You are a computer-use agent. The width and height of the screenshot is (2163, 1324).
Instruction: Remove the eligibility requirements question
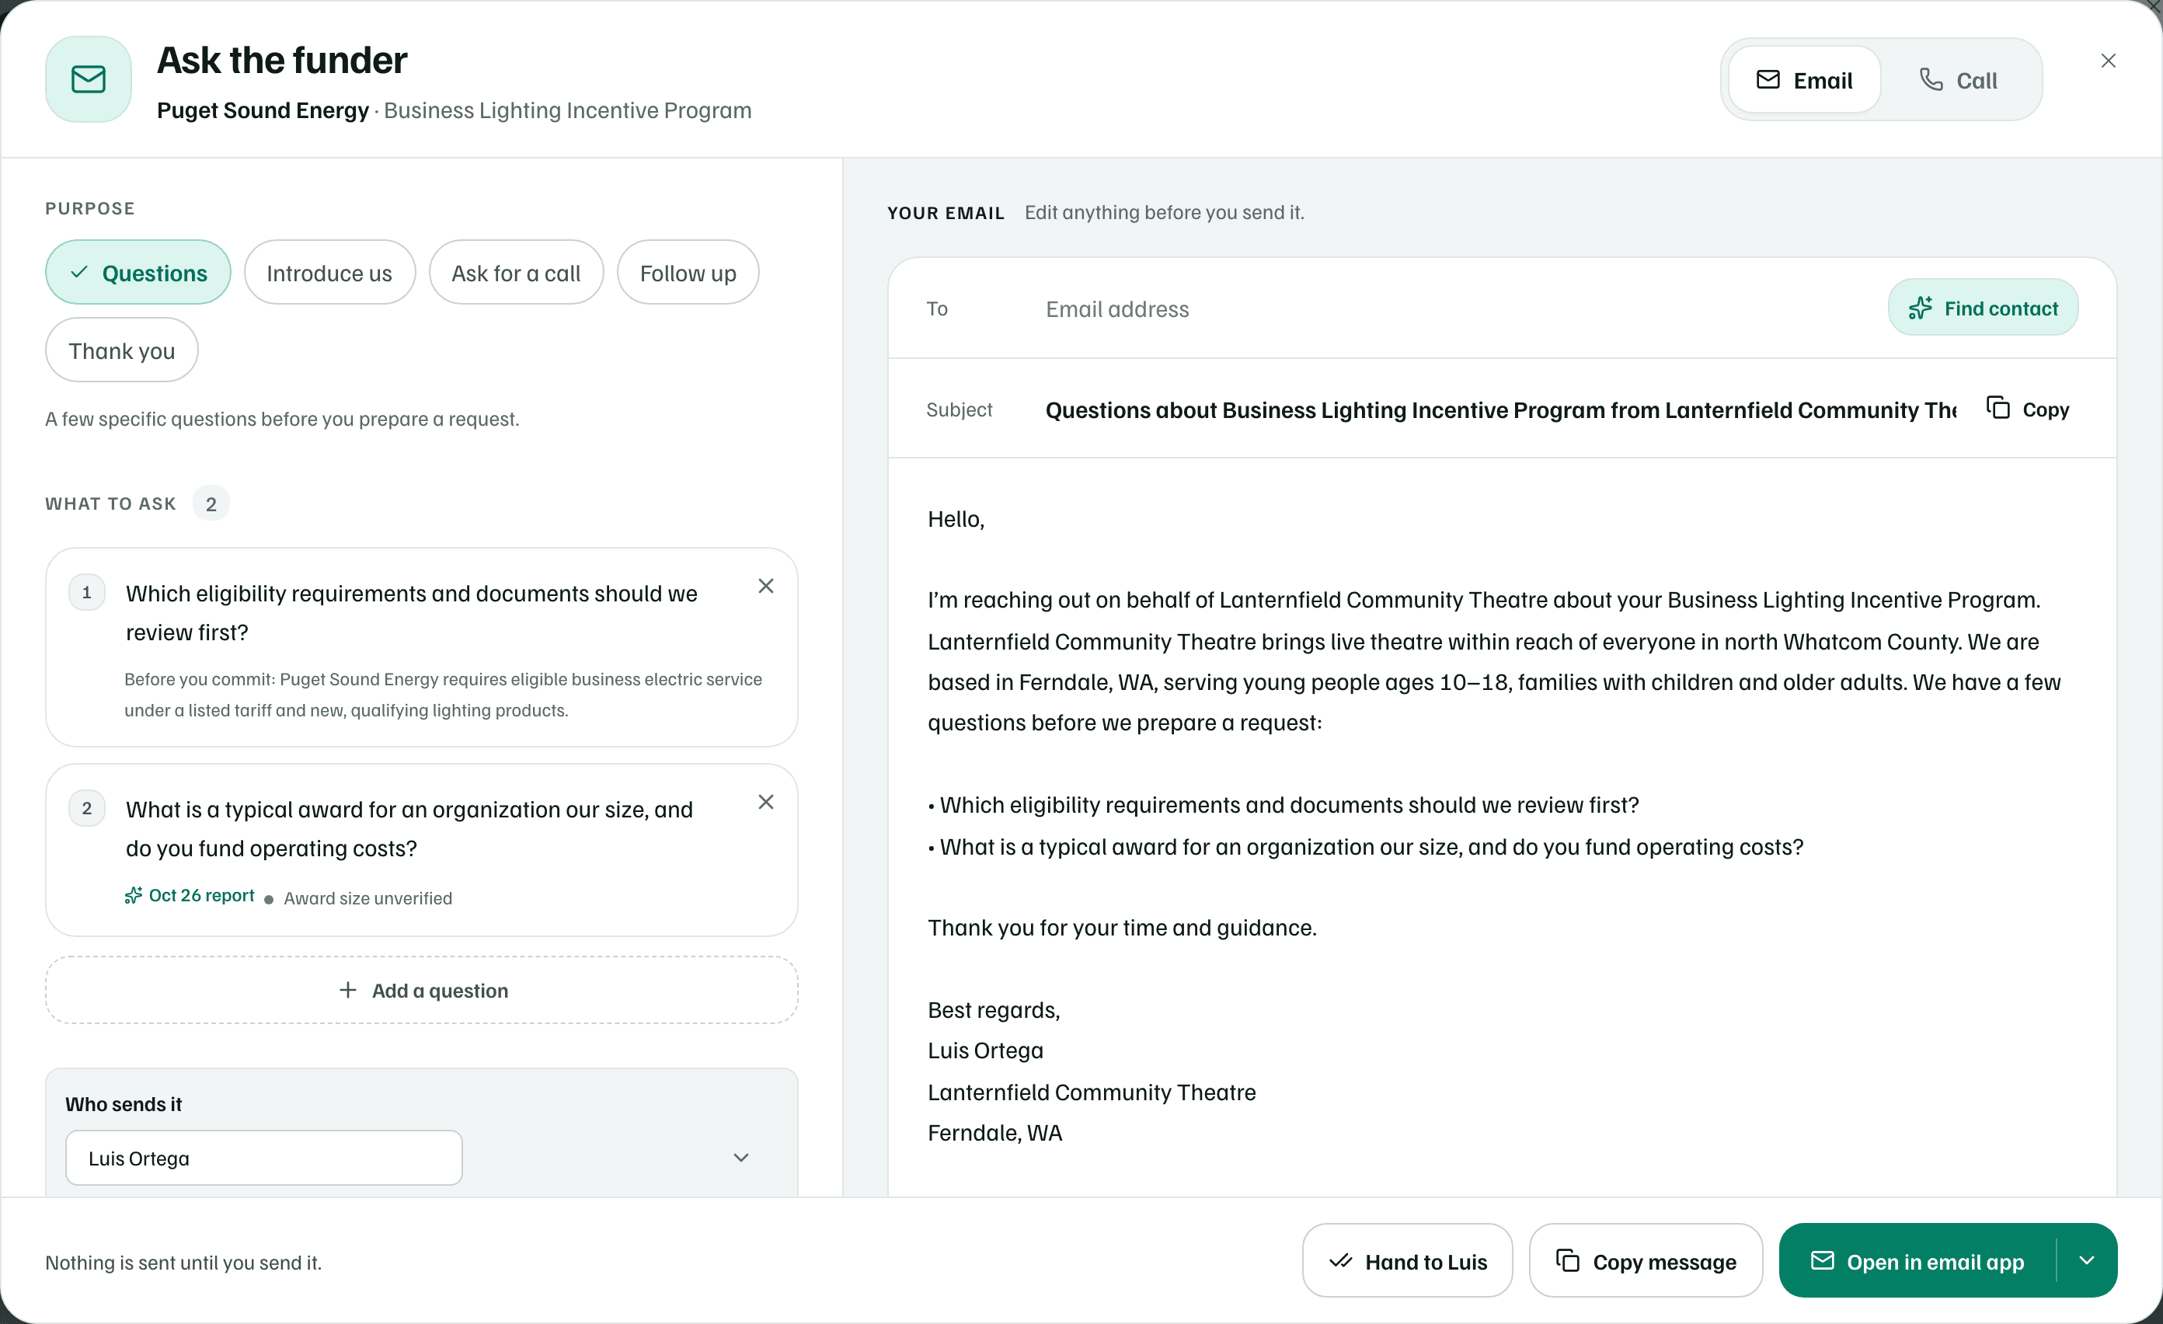click(765, 586)
